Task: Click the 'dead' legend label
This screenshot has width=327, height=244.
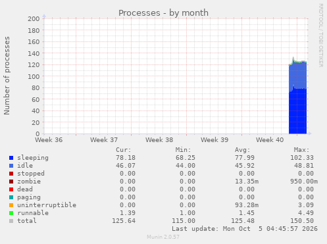Action: [25, 189]
